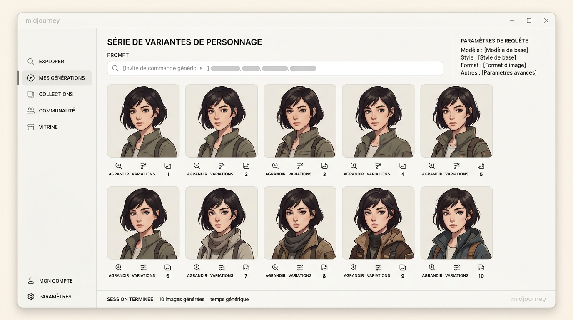Click the Variations sliders icon for image 4
573x320 pixels.
tap(378, 166)
